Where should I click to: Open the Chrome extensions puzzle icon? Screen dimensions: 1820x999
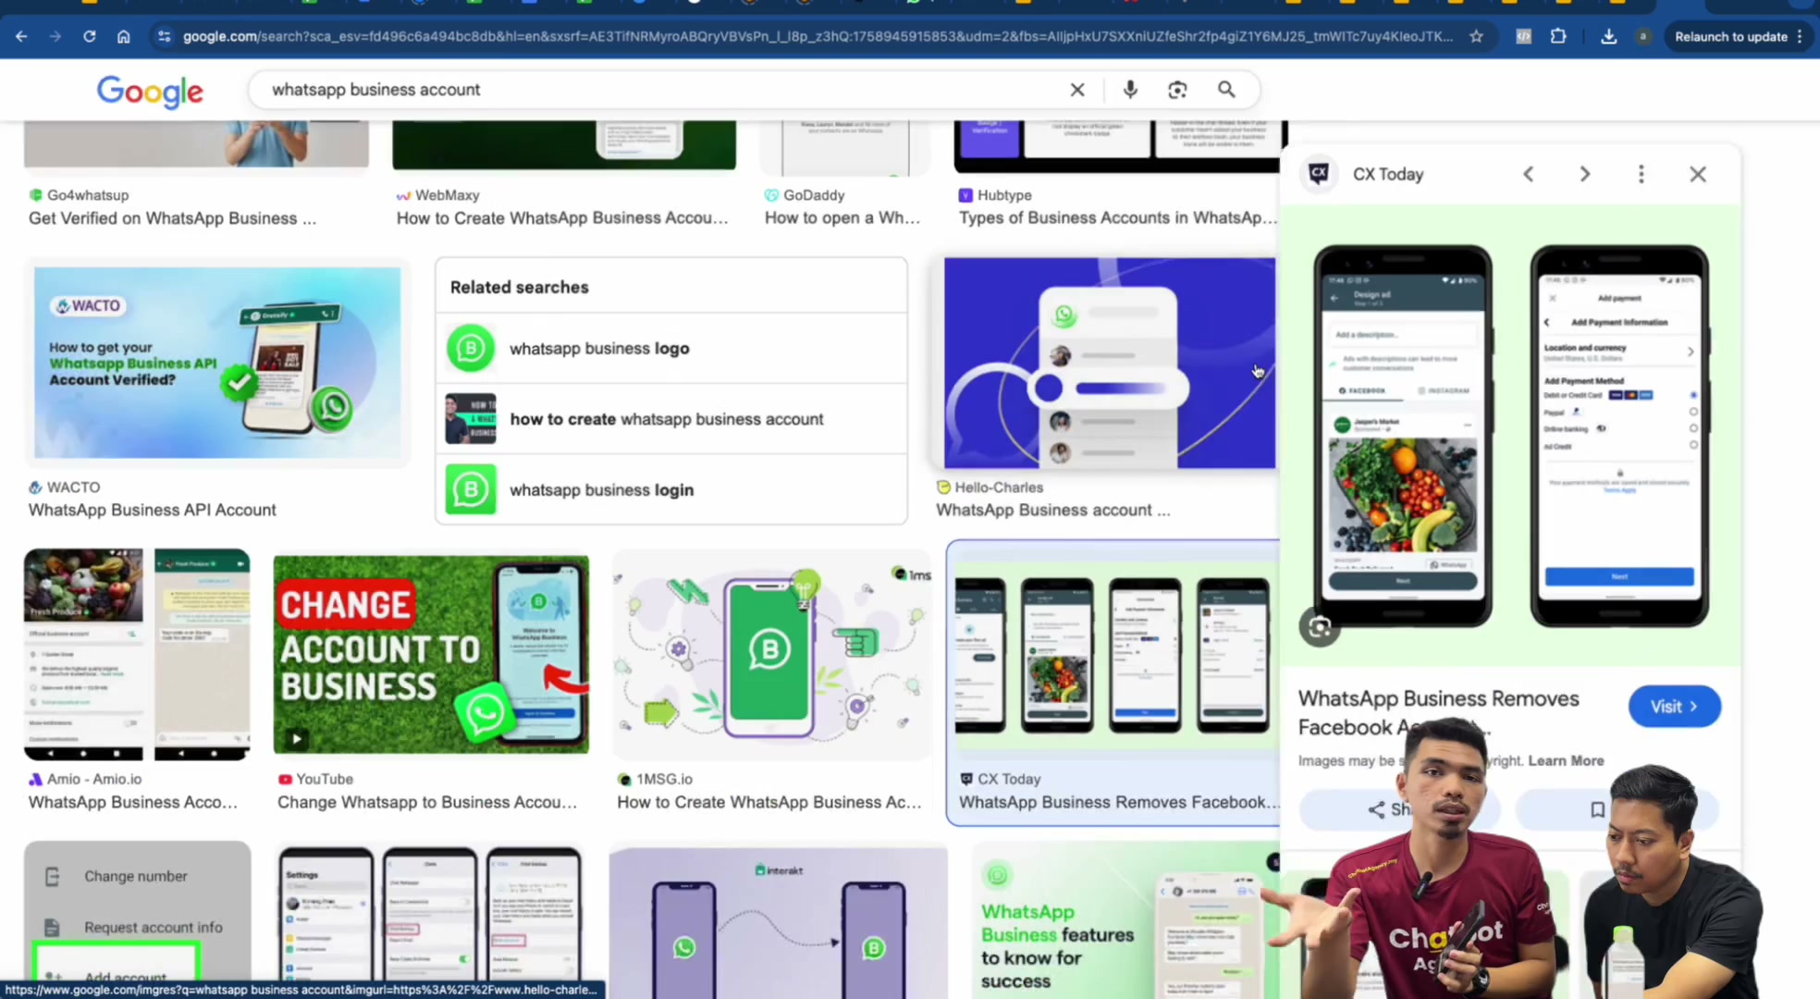pyautogui.click(x=1558, y=36)
